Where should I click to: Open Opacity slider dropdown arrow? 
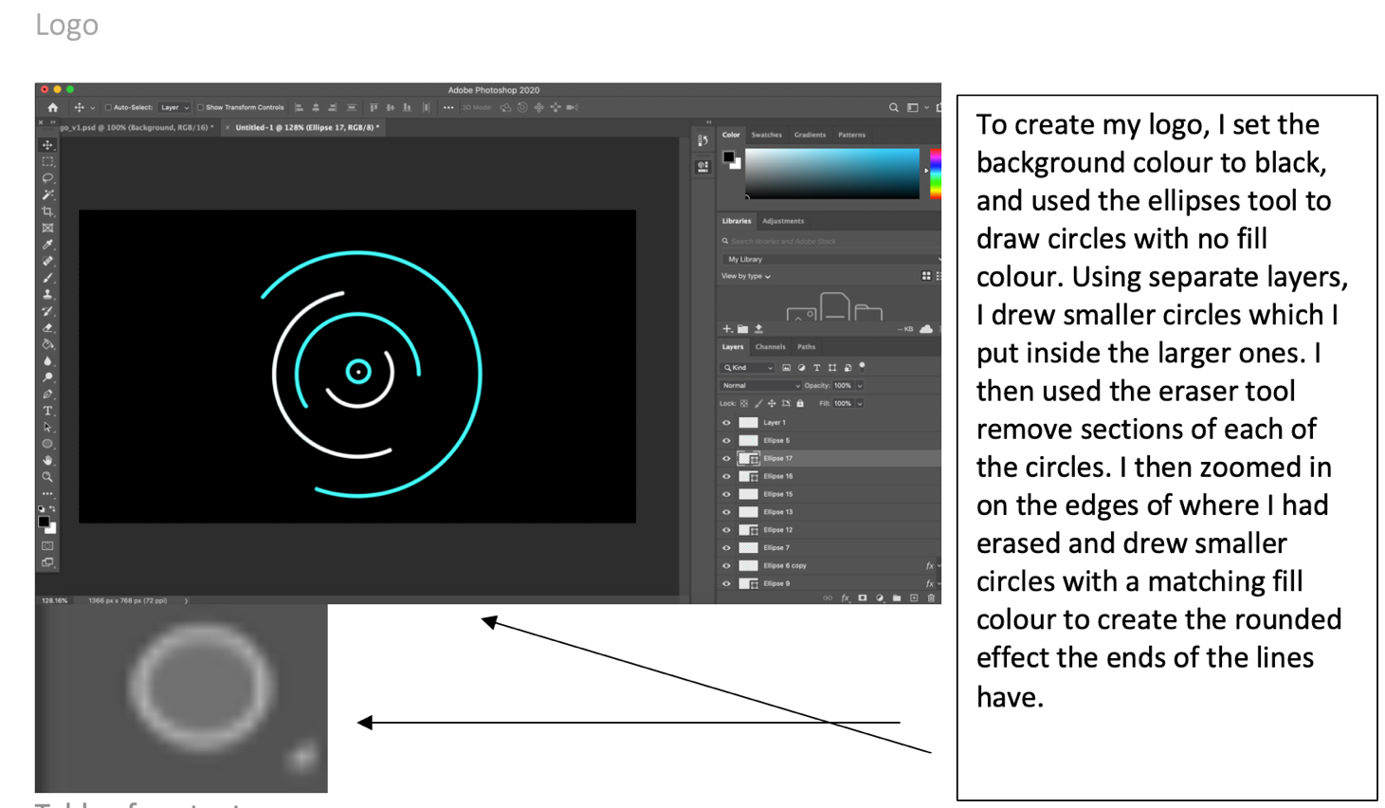pyautogui.click(x=860, y=386)
